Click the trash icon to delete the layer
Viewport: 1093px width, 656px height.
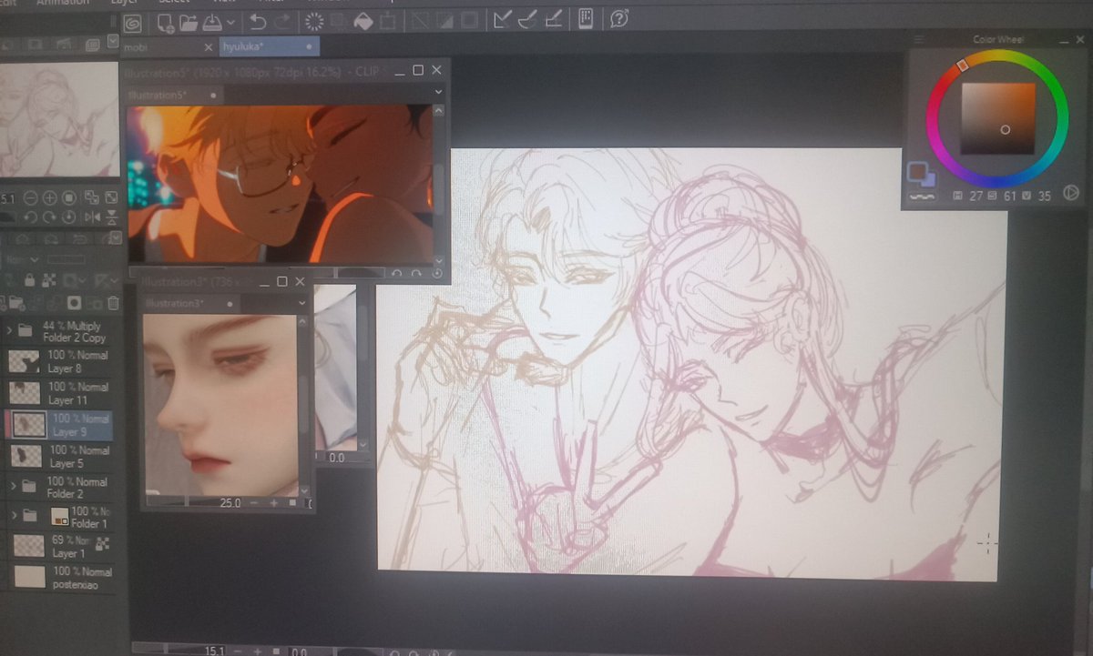[113, 302]
